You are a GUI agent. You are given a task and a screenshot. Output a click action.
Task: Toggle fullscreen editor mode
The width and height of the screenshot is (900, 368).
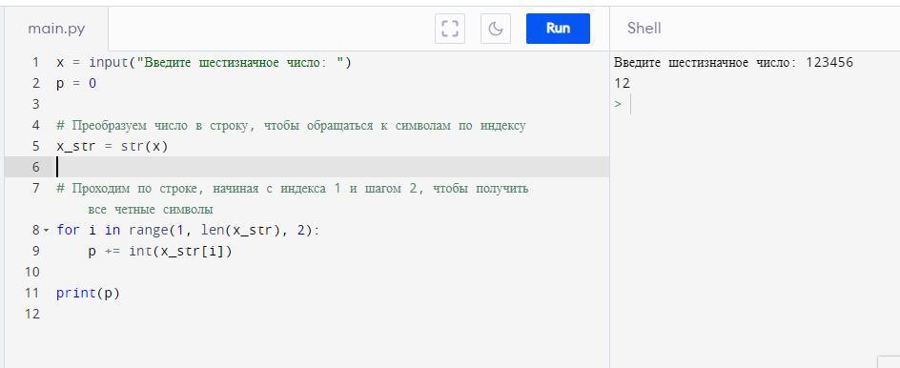point(450,29)
